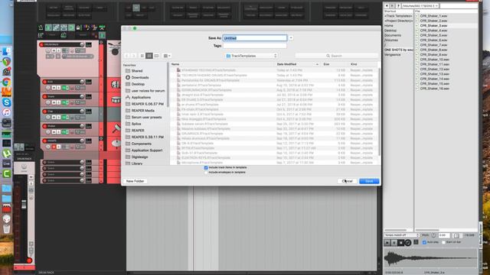Image resolution: width=490 pixels, height=275 pixels.
Task: Stop preview in media explorer
Action: tap(401, 243)
